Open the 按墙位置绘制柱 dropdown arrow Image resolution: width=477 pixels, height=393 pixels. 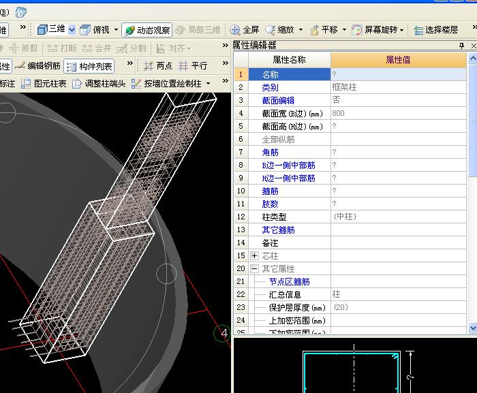(208, 83)
